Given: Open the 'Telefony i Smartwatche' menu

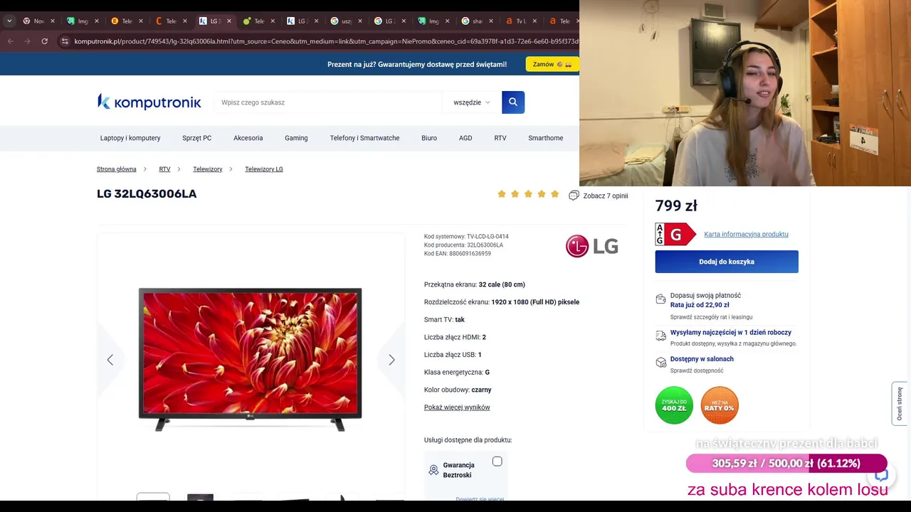Looking at the screenshot, I should (x=364, y=138).
